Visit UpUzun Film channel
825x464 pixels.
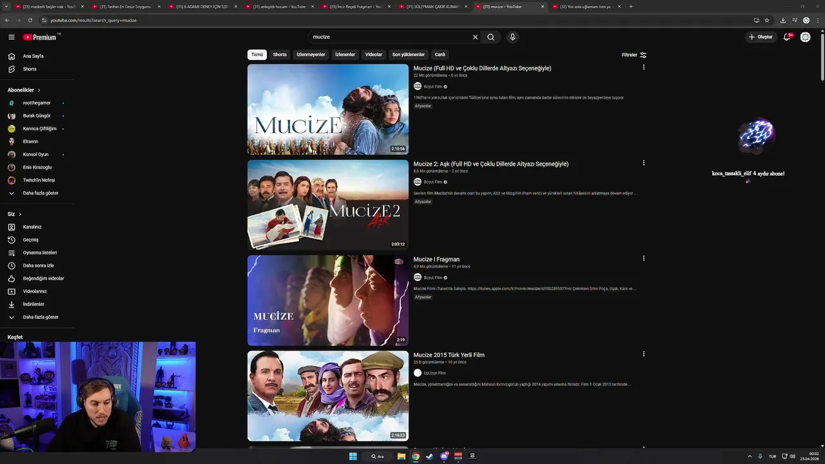pos(434,373)
